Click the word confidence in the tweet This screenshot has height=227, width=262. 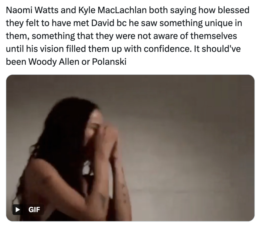(x=168, y=49)
